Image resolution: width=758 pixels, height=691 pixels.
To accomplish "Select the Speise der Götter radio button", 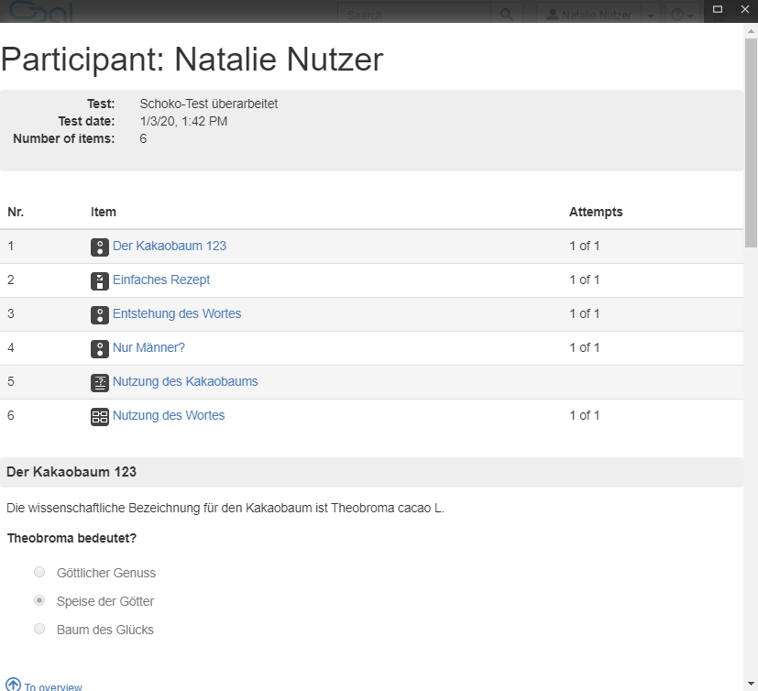I will (x=39, y=601).
